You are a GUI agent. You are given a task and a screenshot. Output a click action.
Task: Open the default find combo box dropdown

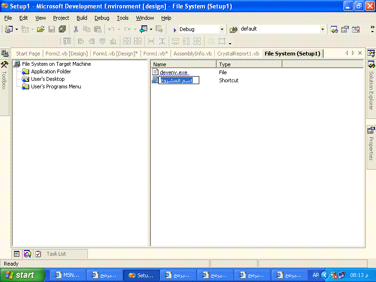(x=322, y=29)
